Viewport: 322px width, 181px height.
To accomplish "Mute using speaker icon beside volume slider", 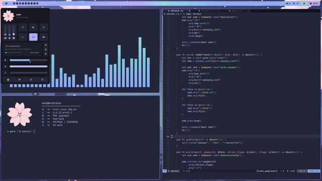I will point(6,60).
